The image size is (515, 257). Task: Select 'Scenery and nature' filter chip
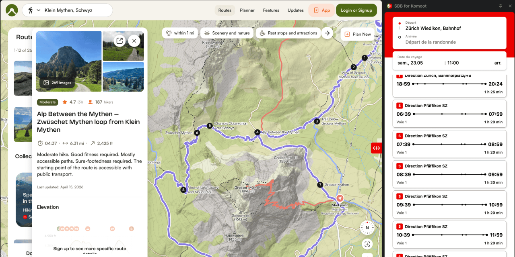pyautogui.click(x=227, y=33)
